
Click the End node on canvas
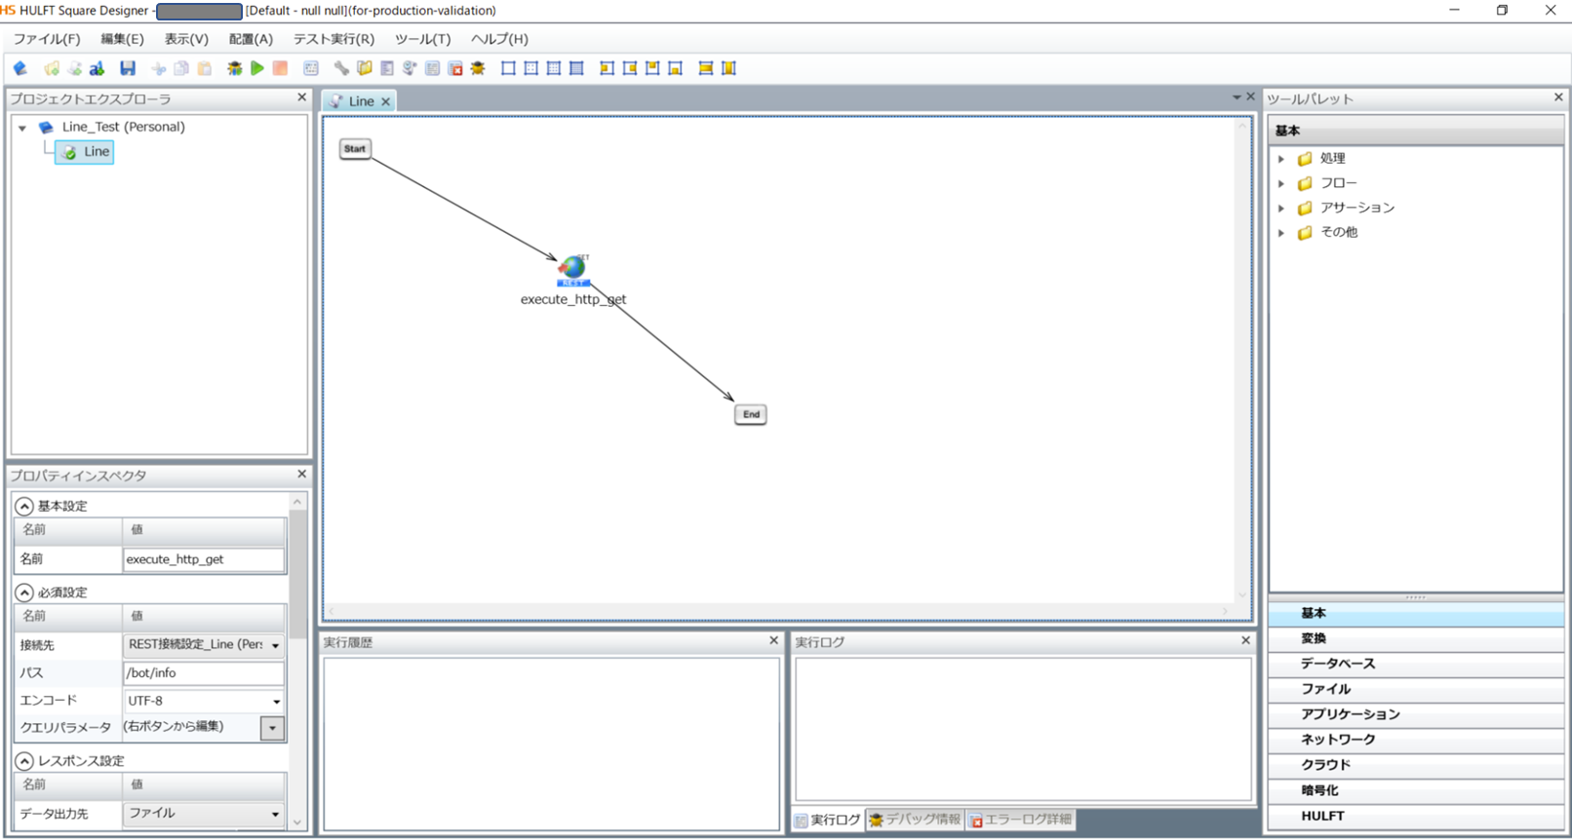click(x=751, y=414)
